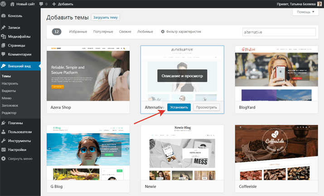Switch to the Популярные filter tab
The image size is (324, 196).
103,32
